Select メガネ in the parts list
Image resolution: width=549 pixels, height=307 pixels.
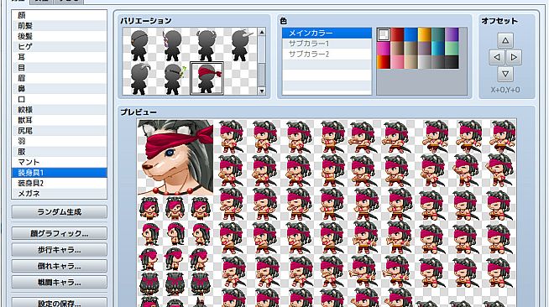point(59,194)
